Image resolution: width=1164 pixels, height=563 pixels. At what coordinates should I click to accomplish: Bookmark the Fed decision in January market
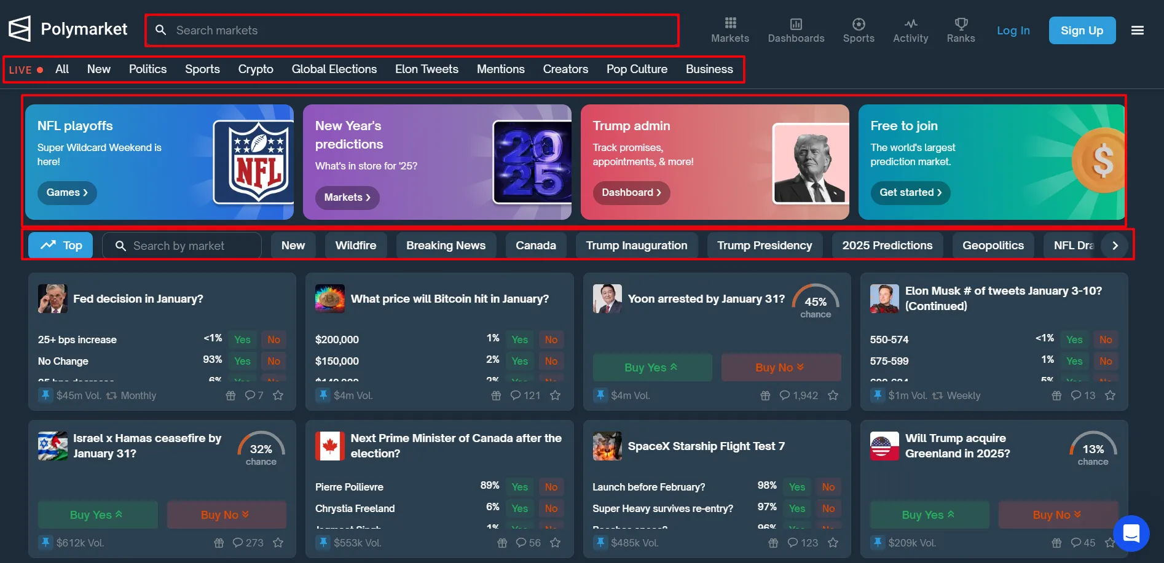278,395
